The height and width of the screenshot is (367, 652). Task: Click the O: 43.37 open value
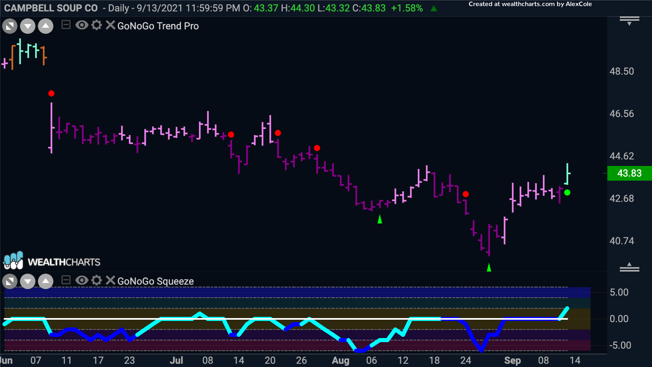point(260,8)
